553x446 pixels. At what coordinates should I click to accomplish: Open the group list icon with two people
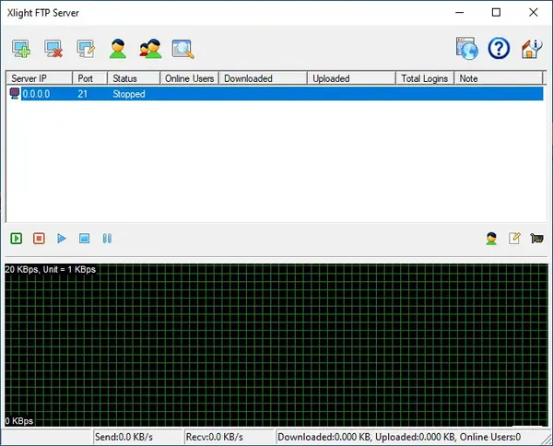150,49
